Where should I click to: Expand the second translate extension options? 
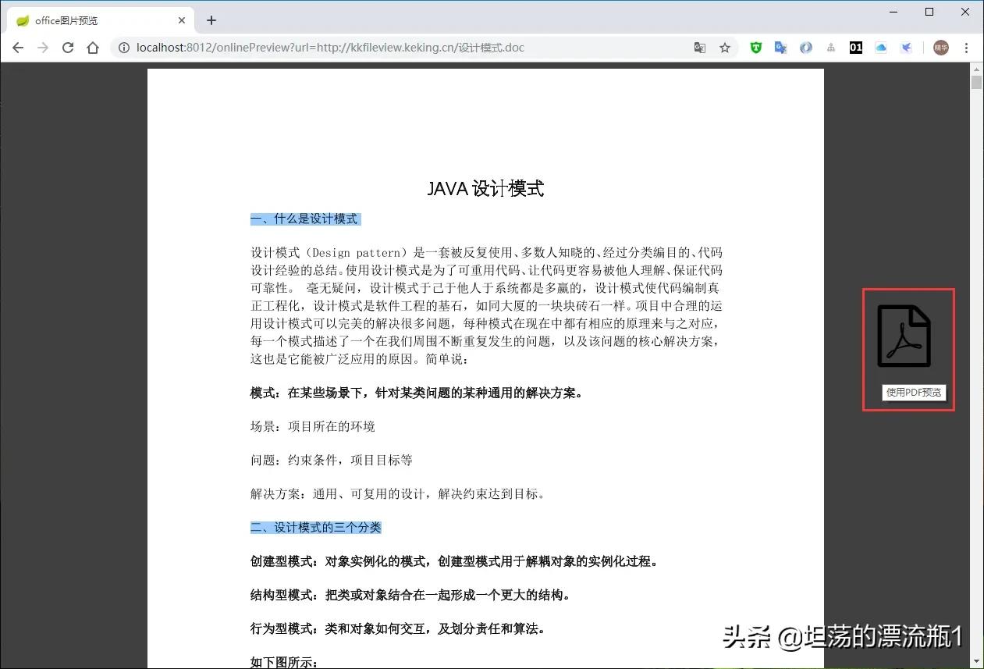coord(780,47)
